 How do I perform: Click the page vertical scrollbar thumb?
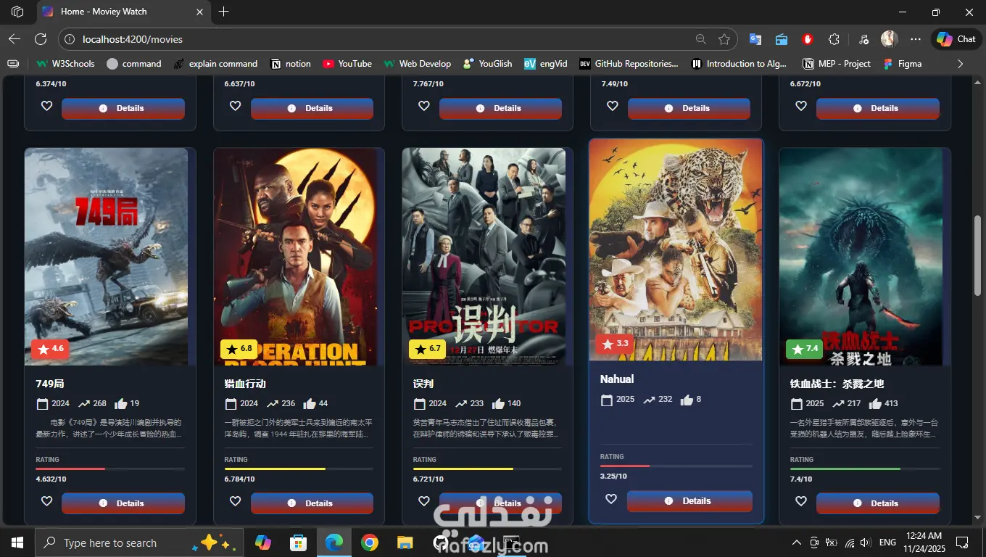pos(977,256)
